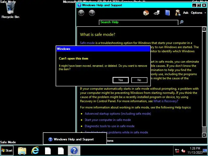208x156 pixels.
Task: Click Windows Help and Support taskbar preview
Action: [75, 139]
